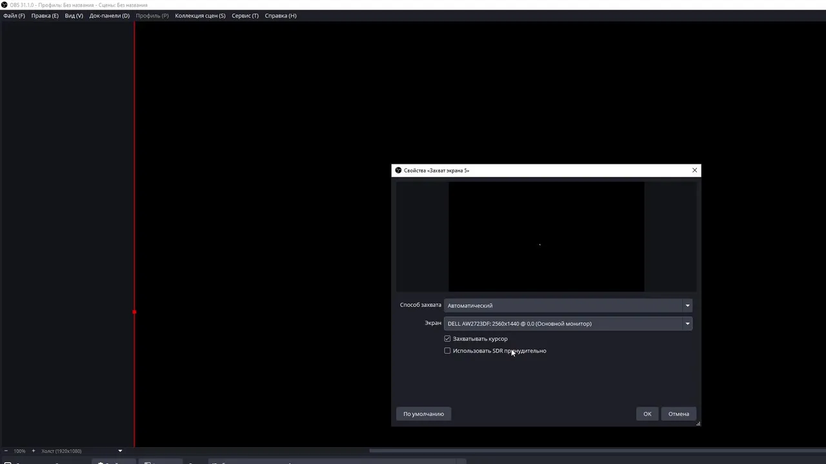Confirm properties with OK button
This screenshot has height=464, width=826.
tap(647, 414)
